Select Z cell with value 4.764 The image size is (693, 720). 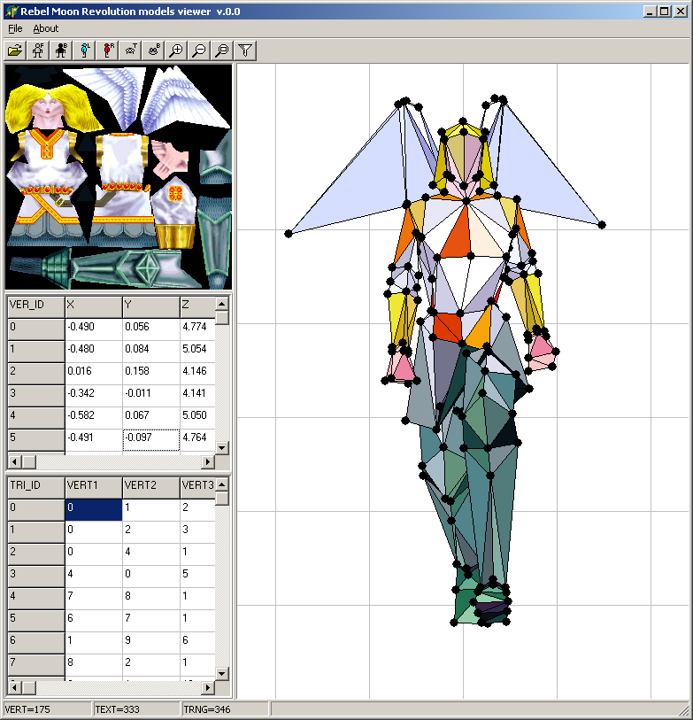[x=197, y=439]
